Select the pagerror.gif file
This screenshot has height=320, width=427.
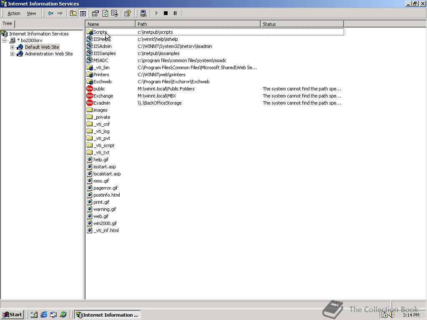103,188
